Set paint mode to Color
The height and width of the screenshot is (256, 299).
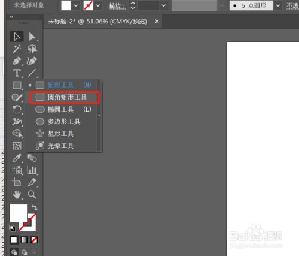[x=14, y=240]
